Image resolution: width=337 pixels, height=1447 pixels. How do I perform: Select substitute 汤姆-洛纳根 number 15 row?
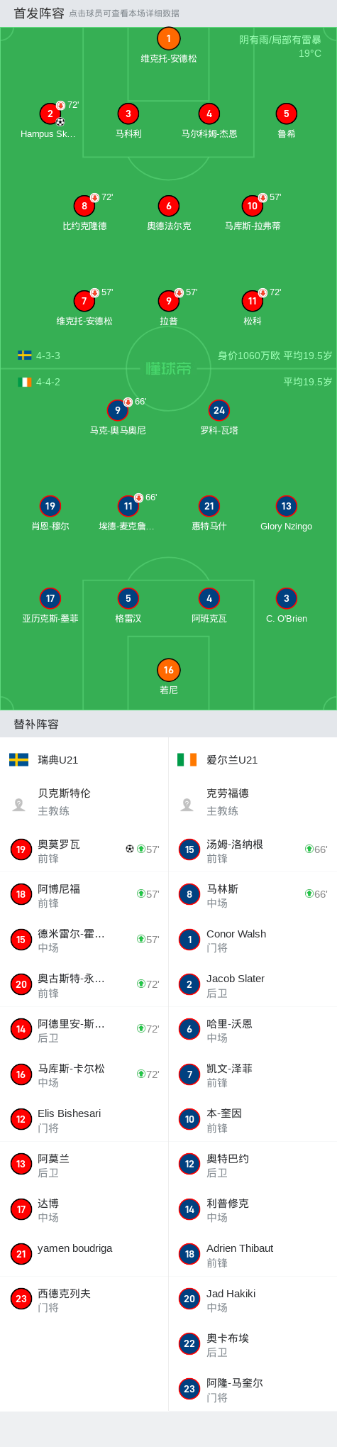tap(253, 850)
